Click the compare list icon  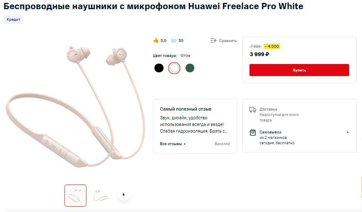pos(213,40)
